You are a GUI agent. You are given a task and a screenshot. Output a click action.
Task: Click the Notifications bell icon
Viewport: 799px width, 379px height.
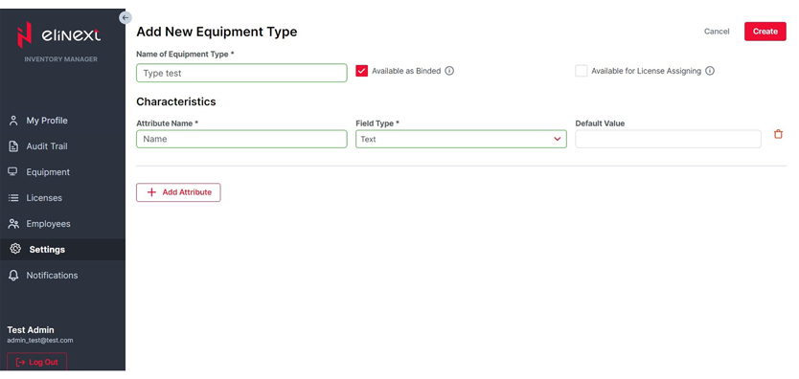coord(13,276)
